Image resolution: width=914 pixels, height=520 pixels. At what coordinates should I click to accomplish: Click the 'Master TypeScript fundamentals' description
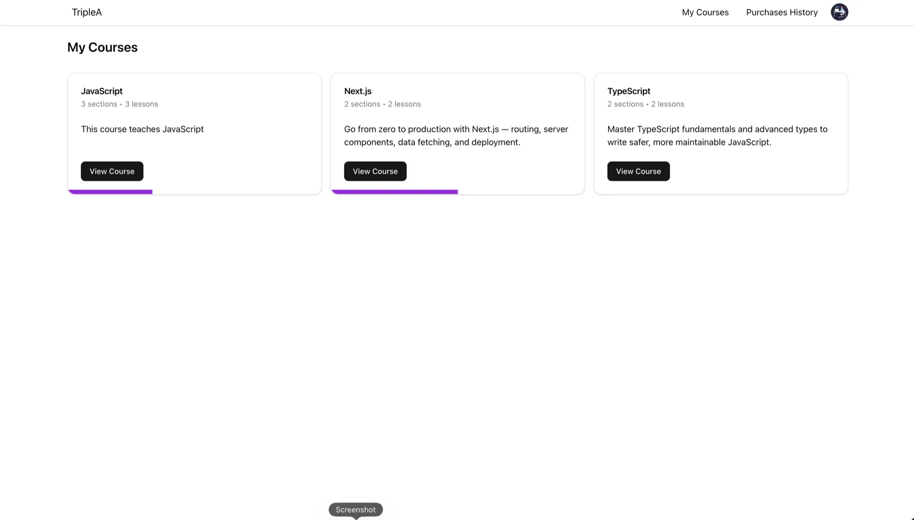coord(717,135)
